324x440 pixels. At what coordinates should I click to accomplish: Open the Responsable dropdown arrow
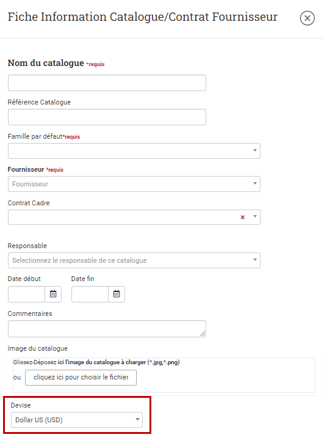255,260
